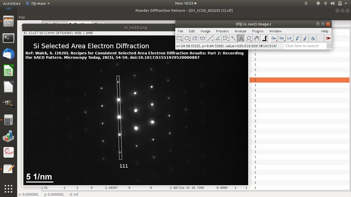Open Calculator from the dock
The height and width of the screenshot is (197, 351).
pyautogui.click(x=9, y=120)
